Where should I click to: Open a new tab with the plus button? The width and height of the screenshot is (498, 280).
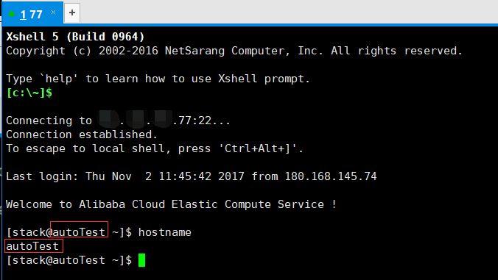[72, 12]
